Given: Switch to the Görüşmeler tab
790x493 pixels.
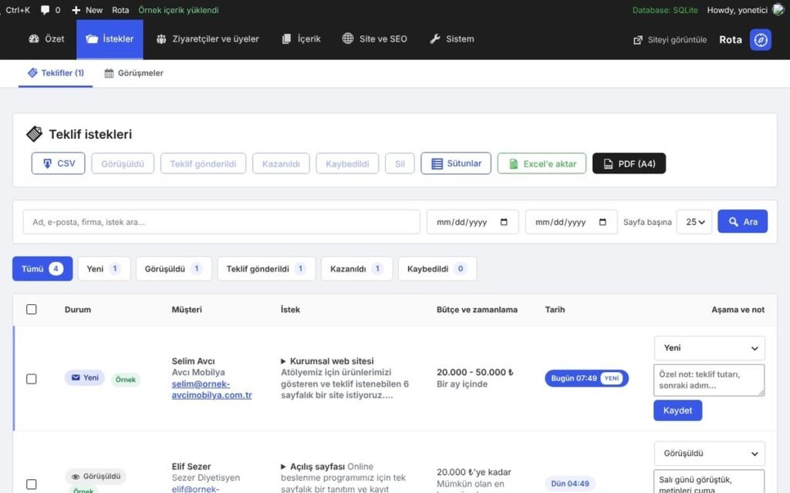Looking at the screenshot, I should (134, 73).
